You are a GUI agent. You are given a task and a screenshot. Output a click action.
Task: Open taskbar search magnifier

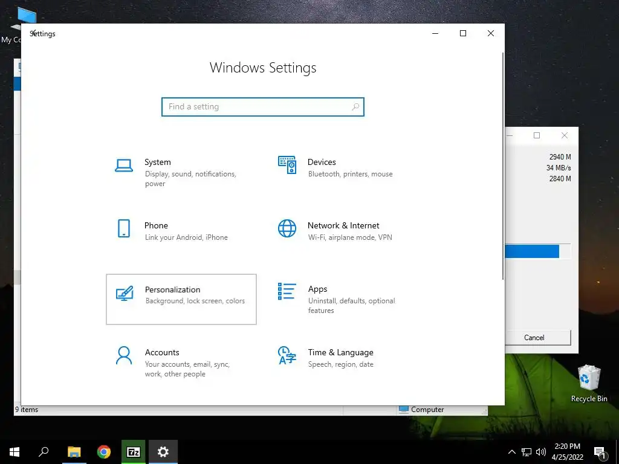click(44, 452)
